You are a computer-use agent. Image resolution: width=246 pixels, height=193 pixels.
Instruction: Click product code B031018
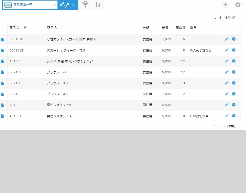pyautogui.click(x=16, y=39)
